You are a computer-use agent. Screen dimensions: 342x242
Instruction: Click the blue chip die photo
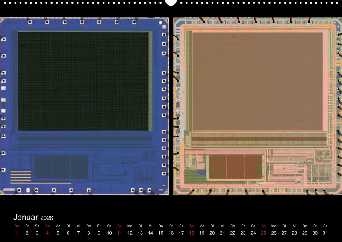coord(84,106)
